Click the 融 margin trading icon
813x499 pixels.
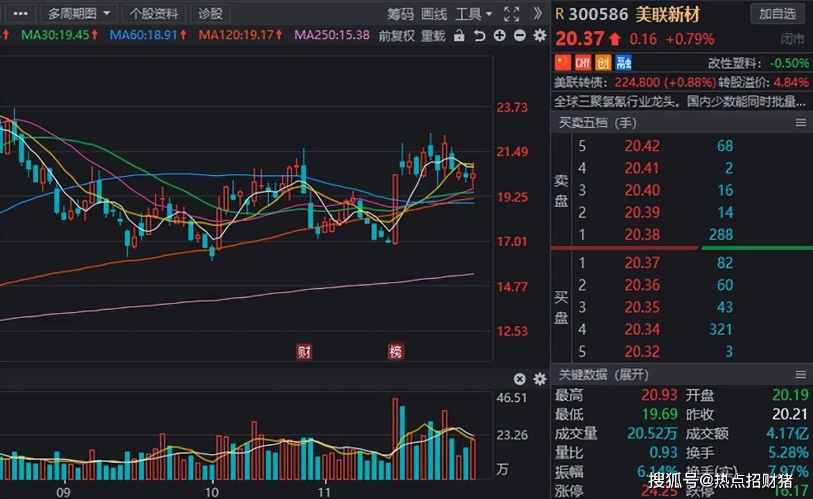tap(624, 62)
